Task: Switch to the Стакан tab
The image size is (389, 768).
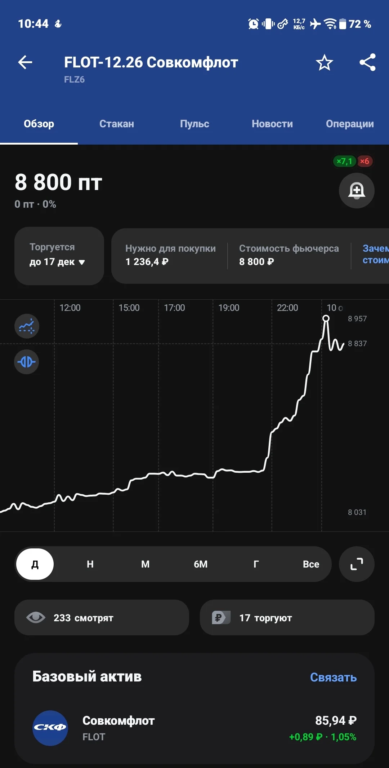Action: point(117,124)
